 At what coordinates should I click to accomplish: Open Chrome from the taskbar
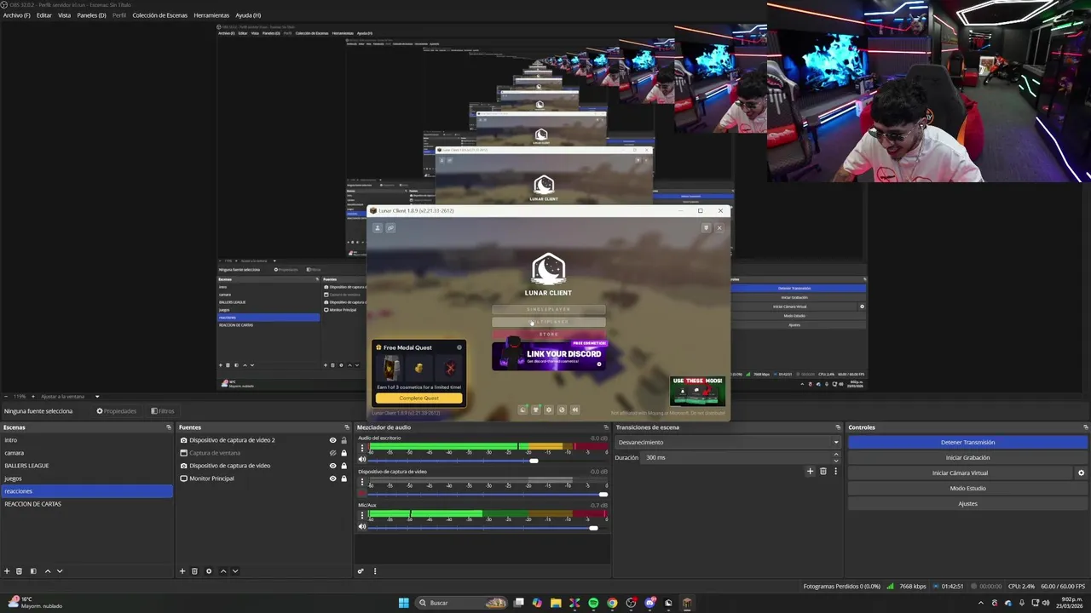(x=612, y=603)
